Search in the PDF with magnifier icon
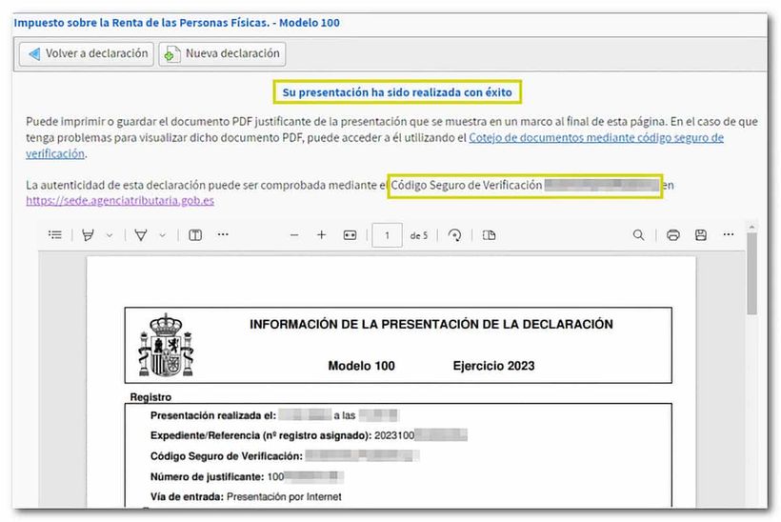The image size is (781, 522). click(x=638, y=235)
